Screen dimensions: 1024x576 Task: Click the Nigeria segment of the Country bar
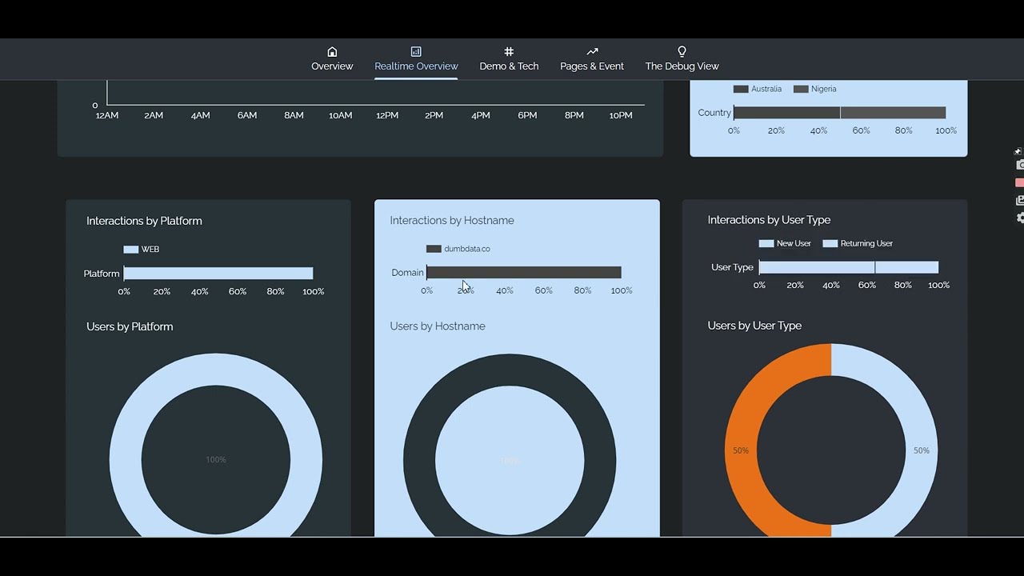tap(893, 113)
